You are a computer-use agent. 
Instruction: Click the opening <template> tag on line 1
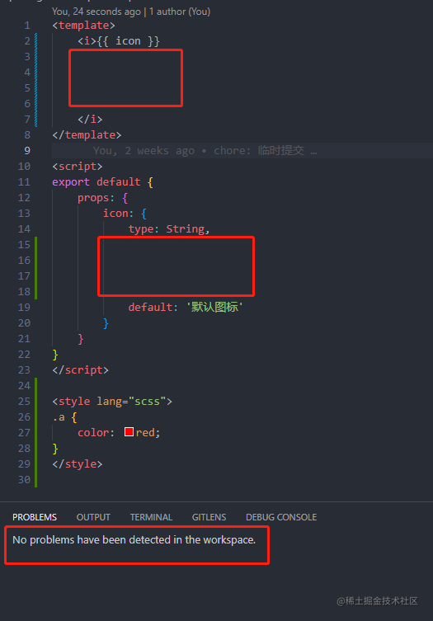[x=83, y=26]
